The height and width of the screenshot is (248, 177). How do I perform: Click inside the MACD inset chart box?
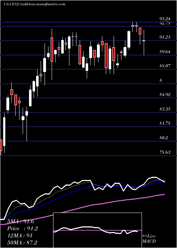click(97, 230)
